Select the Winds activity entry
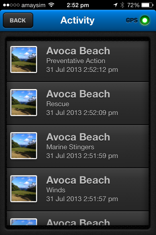Image resolution: width=156 pixels, height=235 pixels. [x=78, y=190]
